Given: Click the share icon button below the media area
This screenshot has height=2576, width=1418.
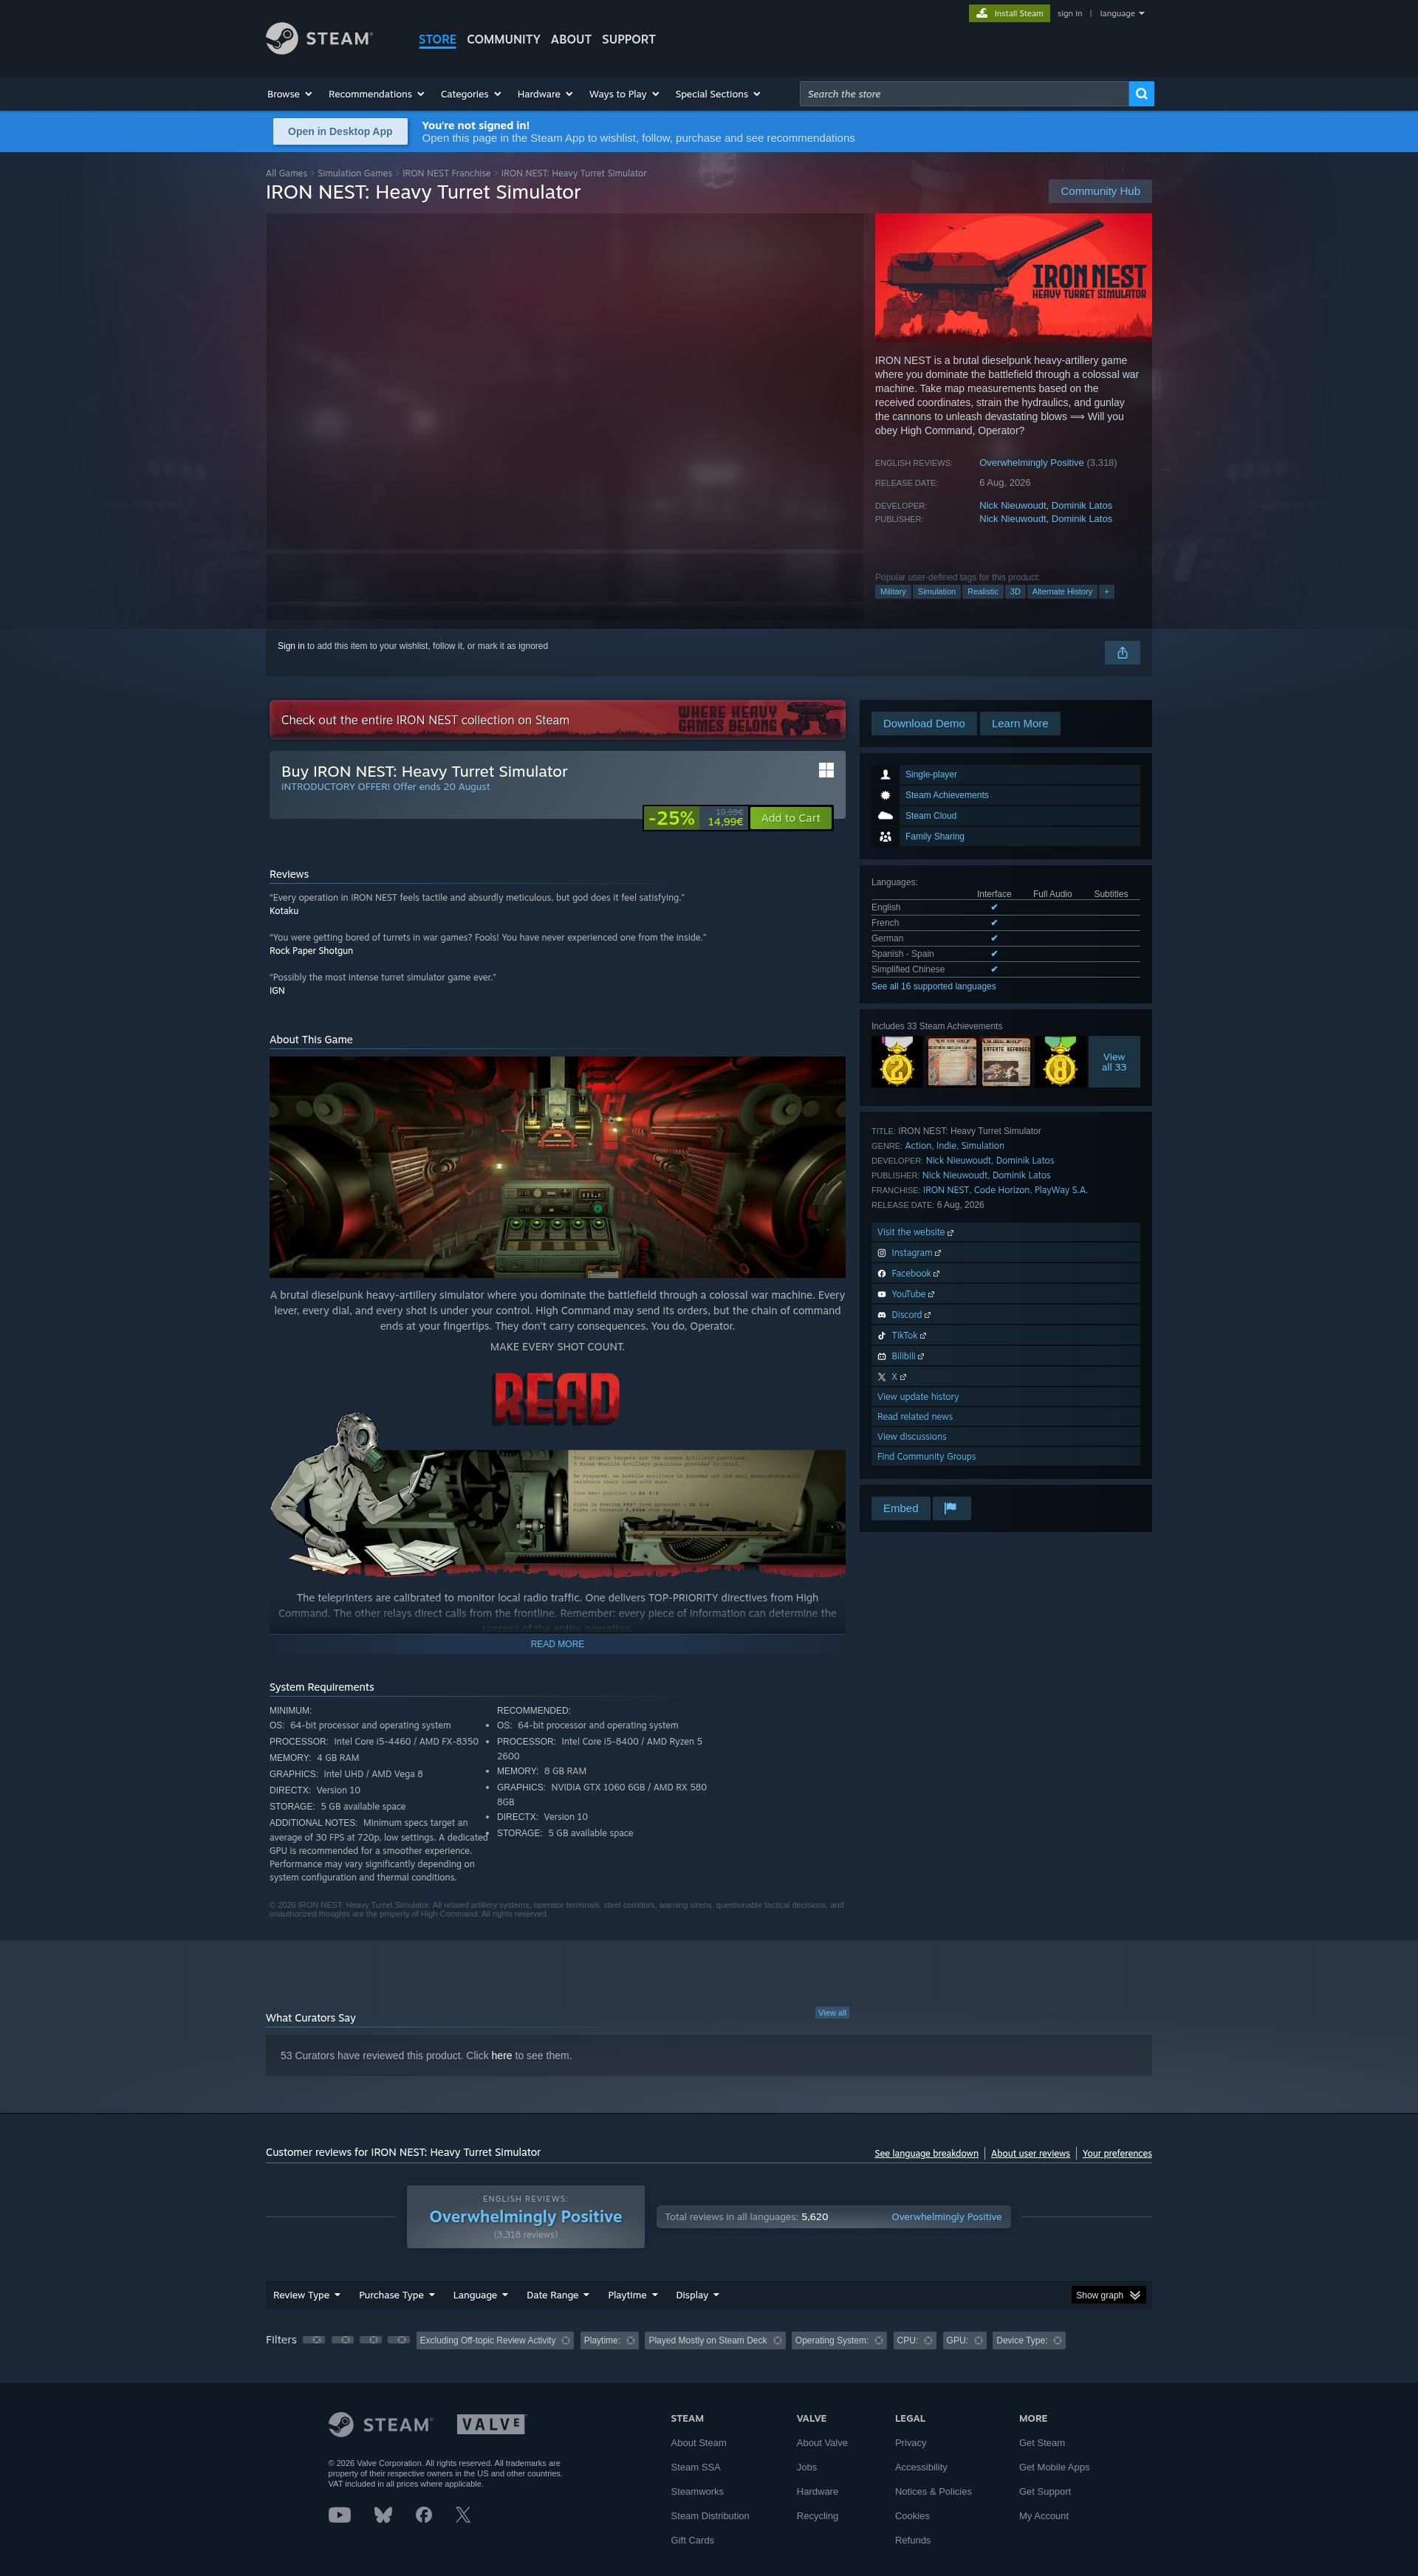Looking at the screenshot, I should pyautogui.click(x=1122, y=653).
